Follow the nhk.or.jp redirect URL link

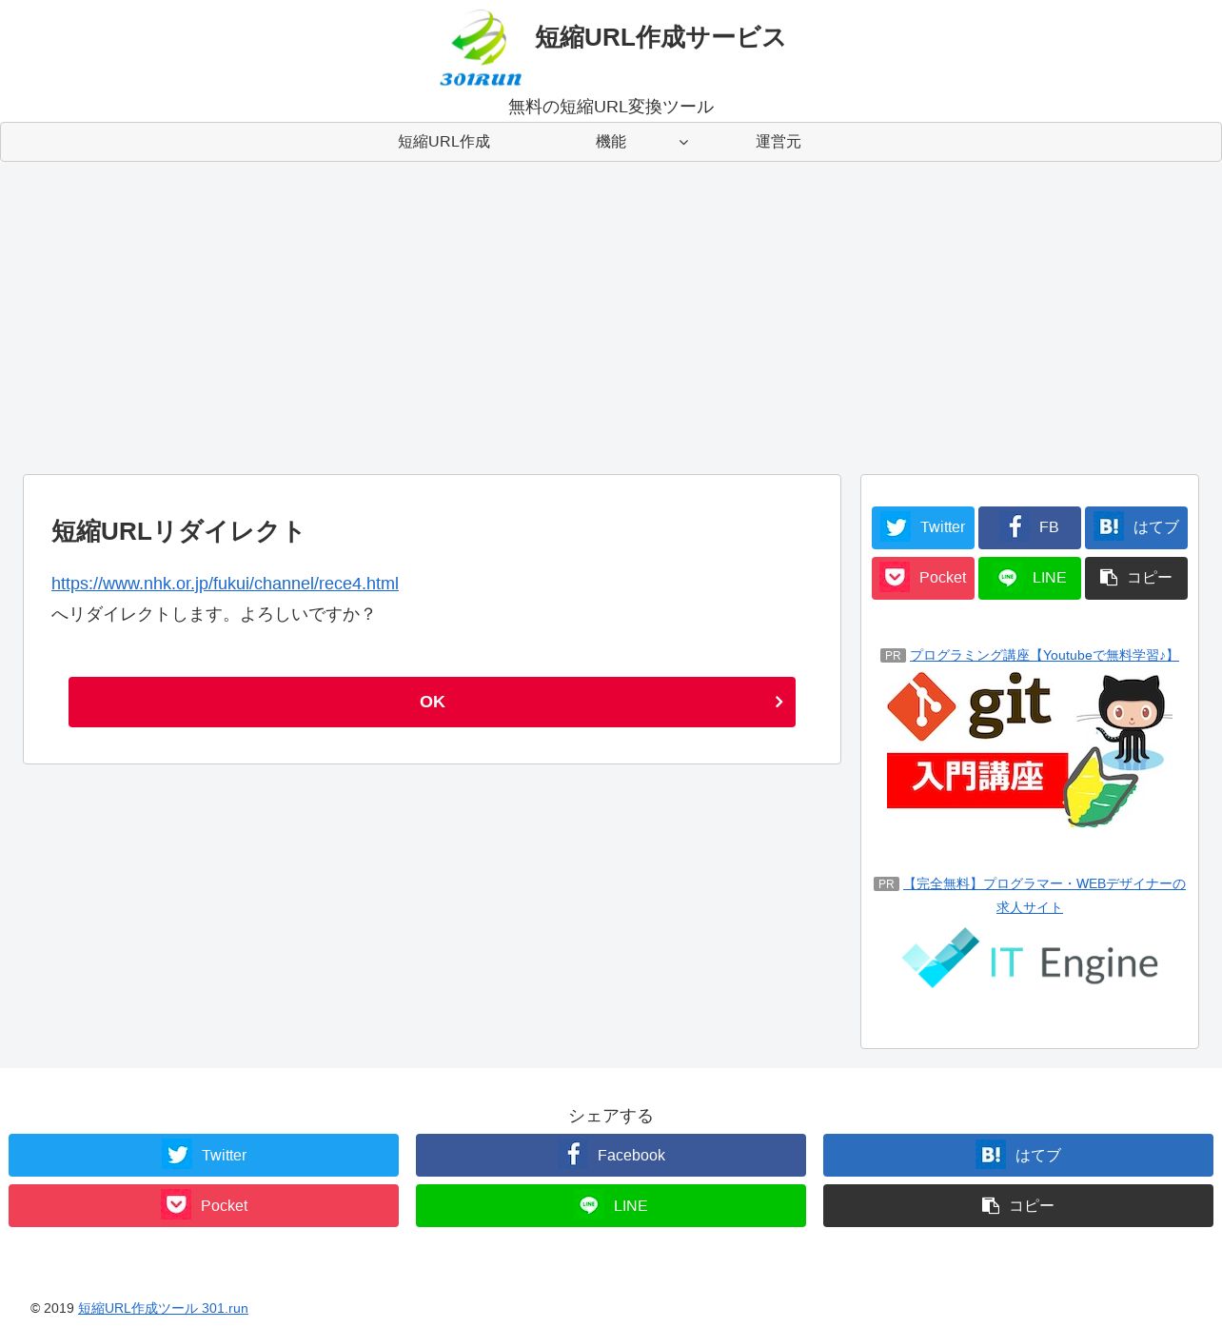(225, 584)
